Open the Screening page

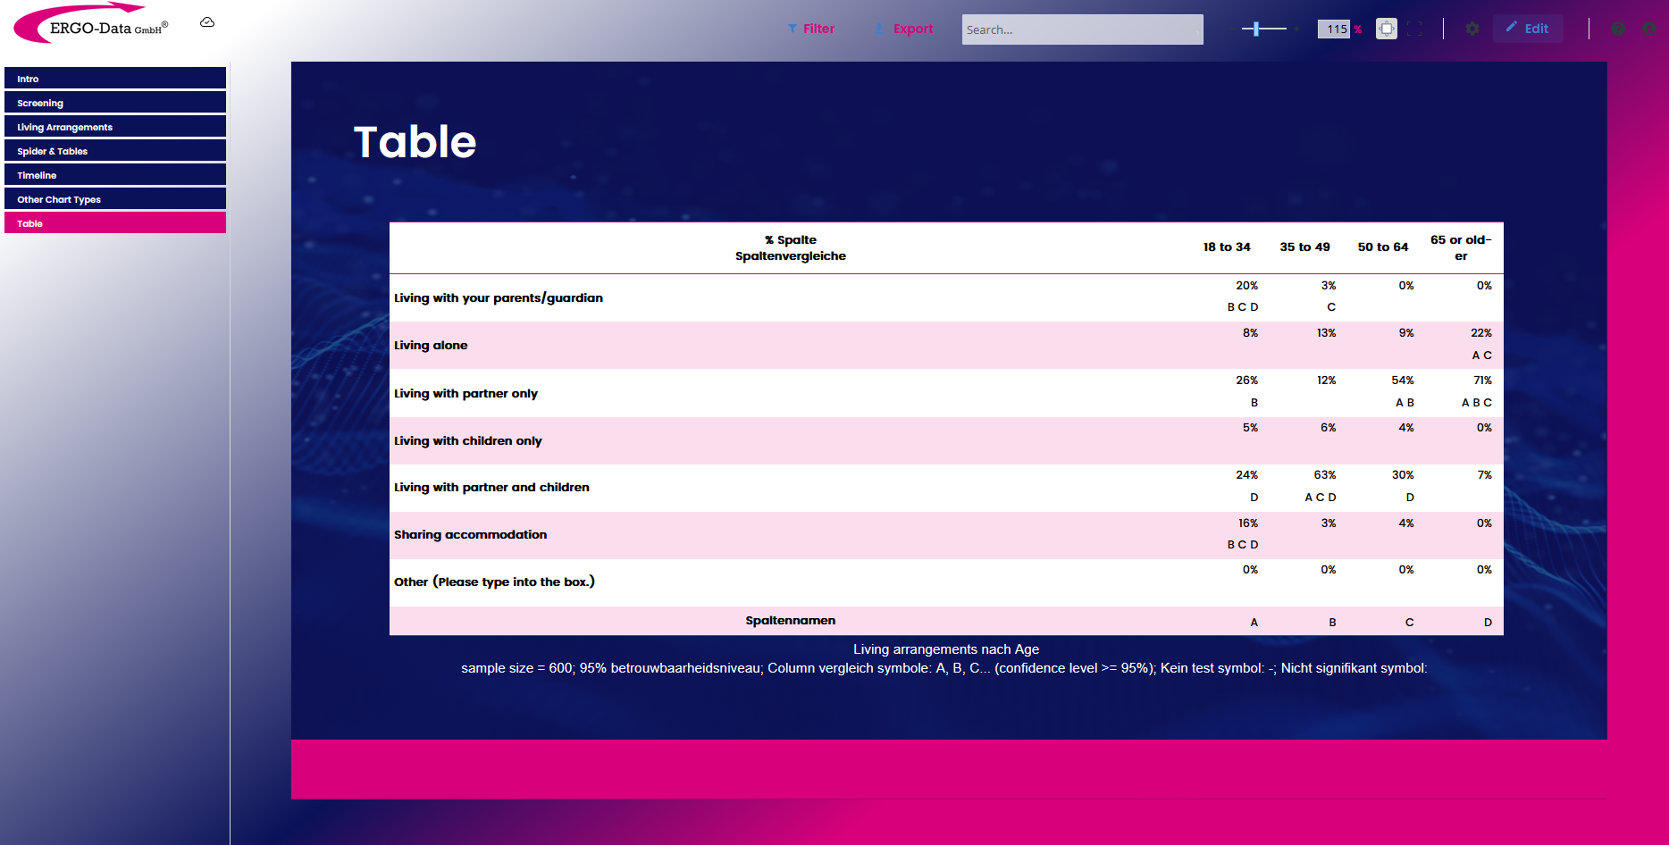(115, 103)
